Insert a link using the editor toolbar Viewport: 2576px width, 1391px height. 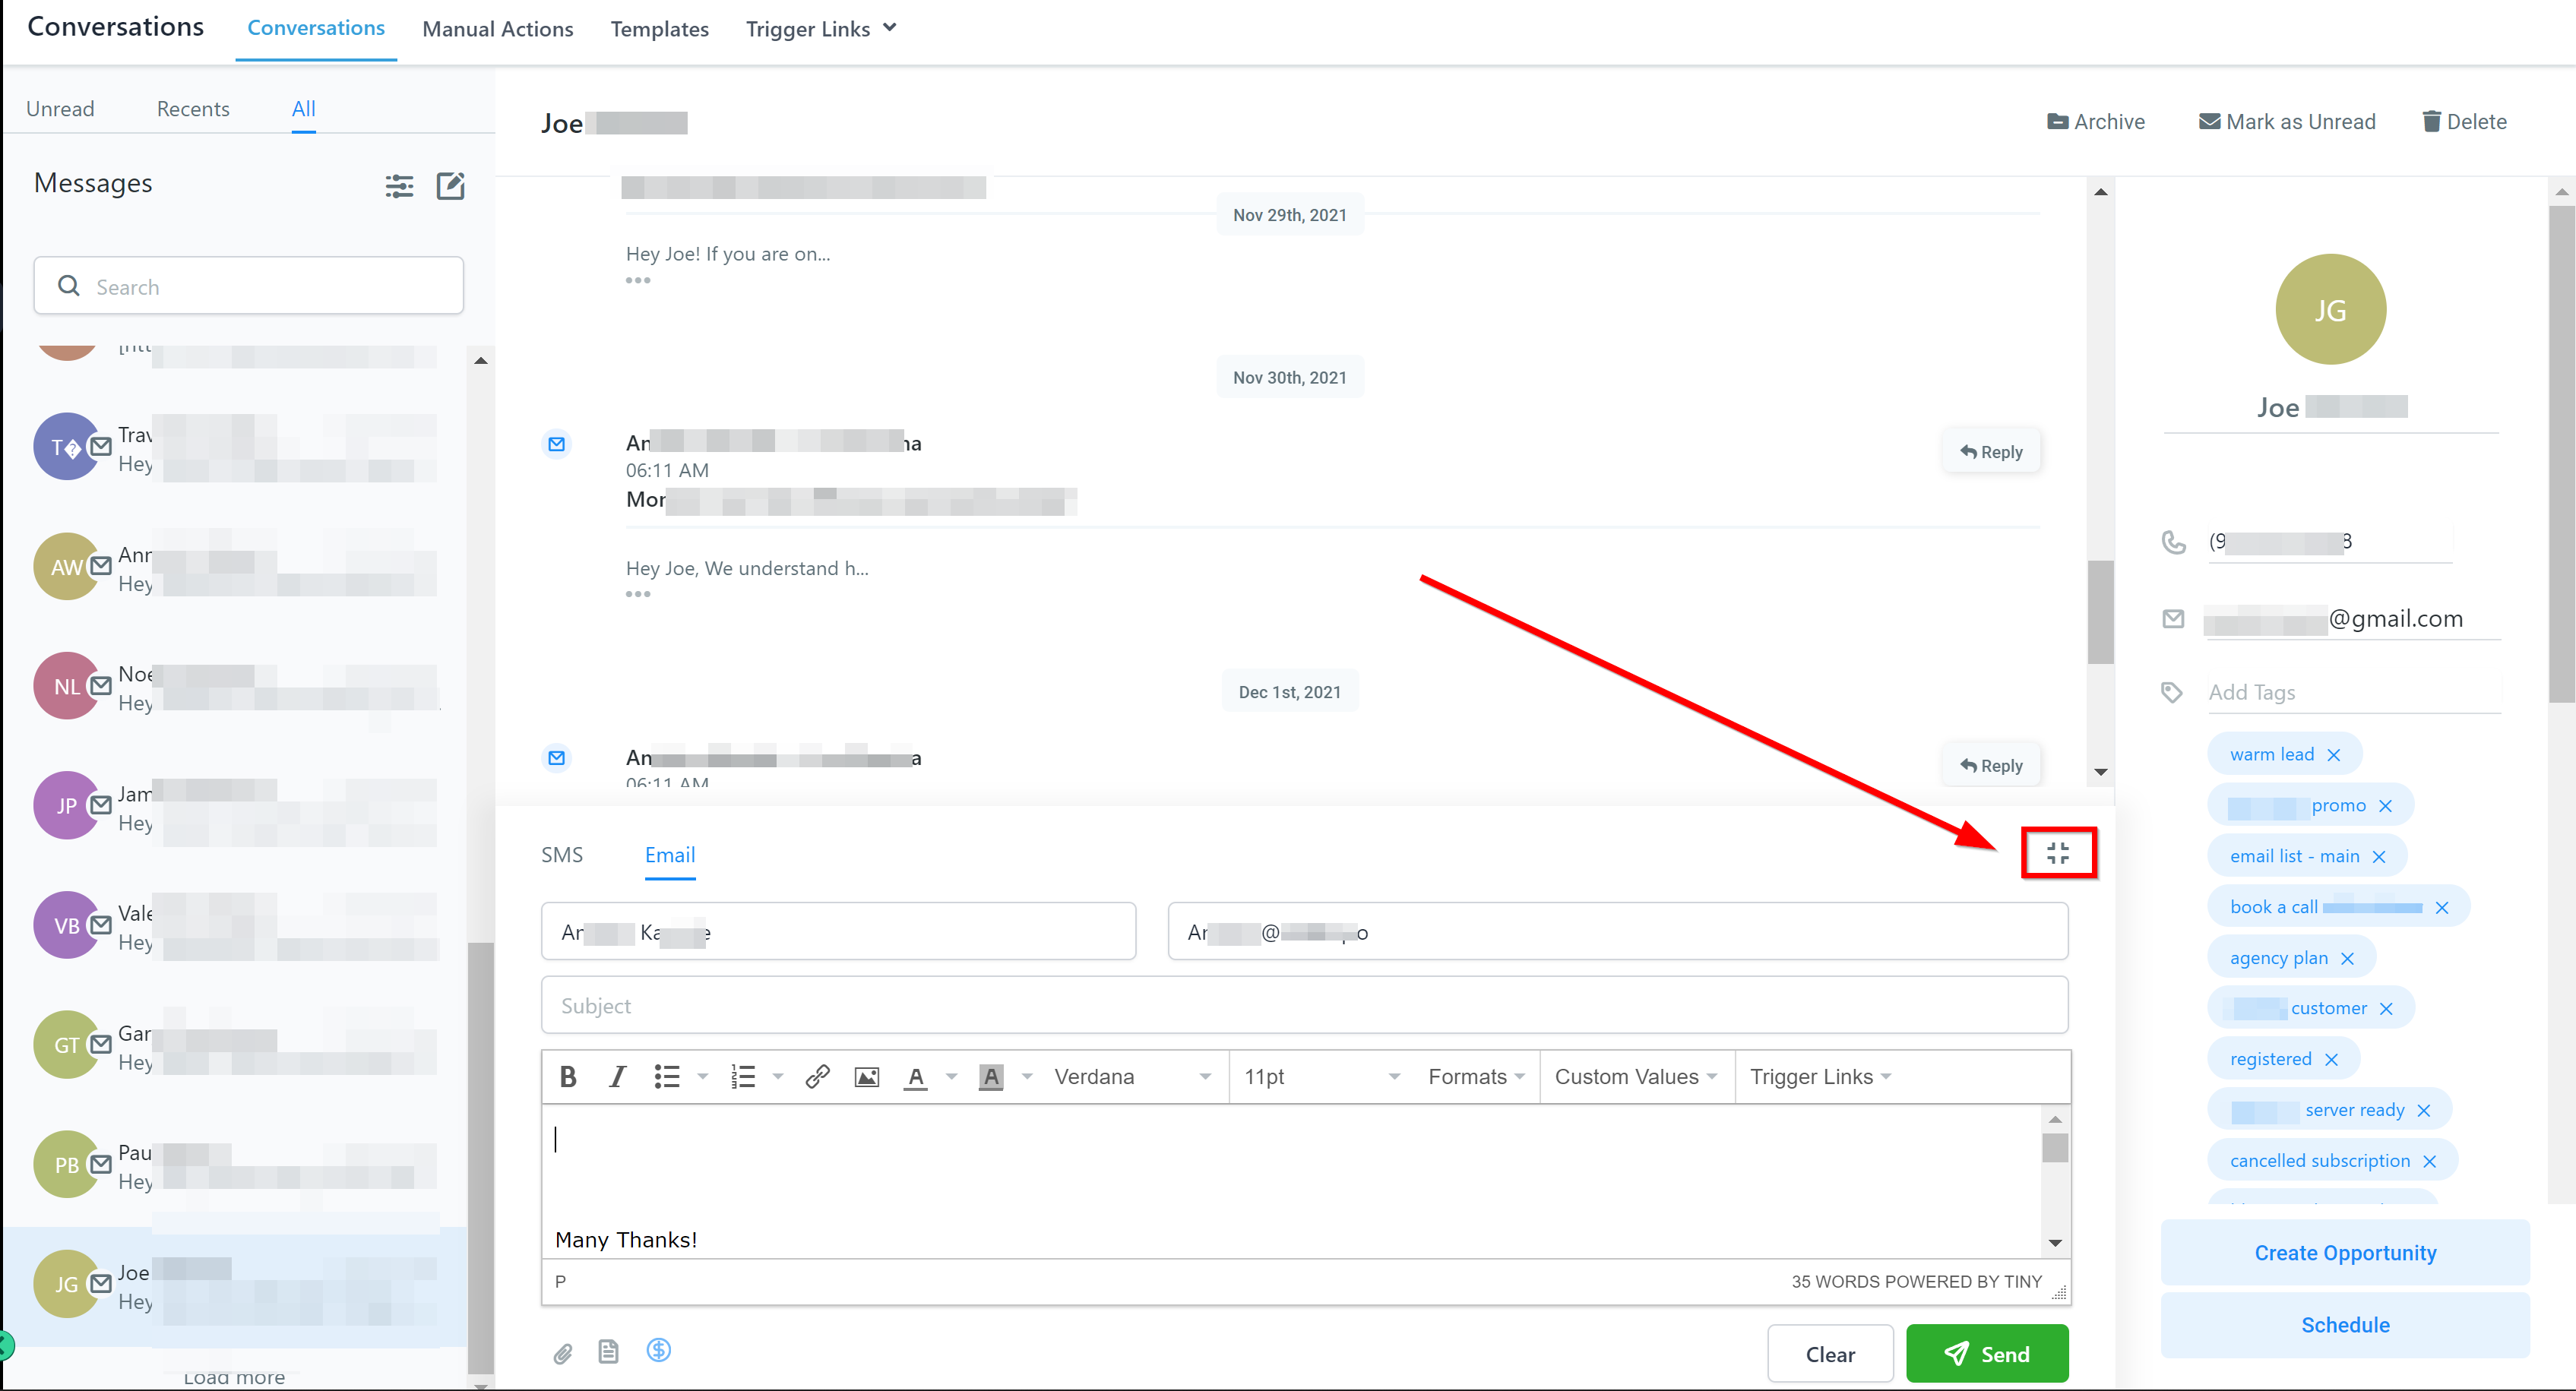click(817, 1077)
